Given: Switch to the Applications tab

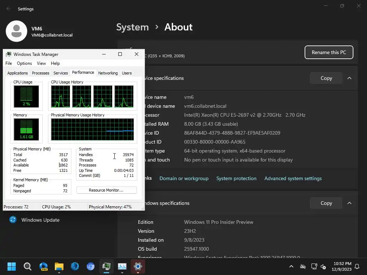Looking at the screenshot, I should pyautogui.click(x=18, y=73).
